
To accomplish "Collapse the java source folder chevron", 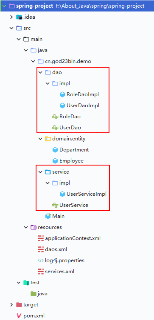I will coord(26,50).
